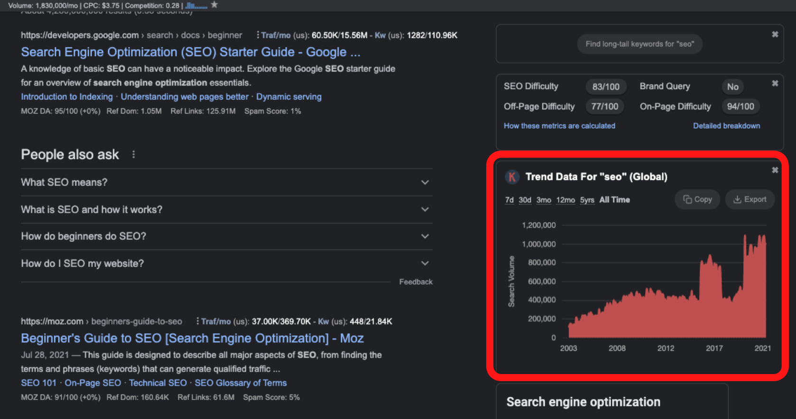796x419 pixels.
Task: Click Kw link on Moz result
Action: click(323, 321)
